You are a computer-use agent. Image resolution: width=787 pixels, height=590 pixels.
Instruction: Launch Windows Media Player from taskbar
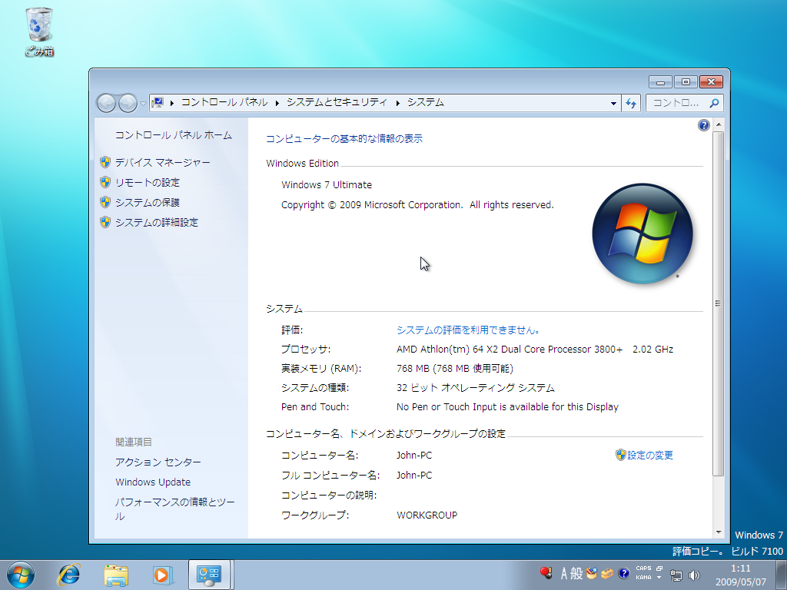(163, 575)
